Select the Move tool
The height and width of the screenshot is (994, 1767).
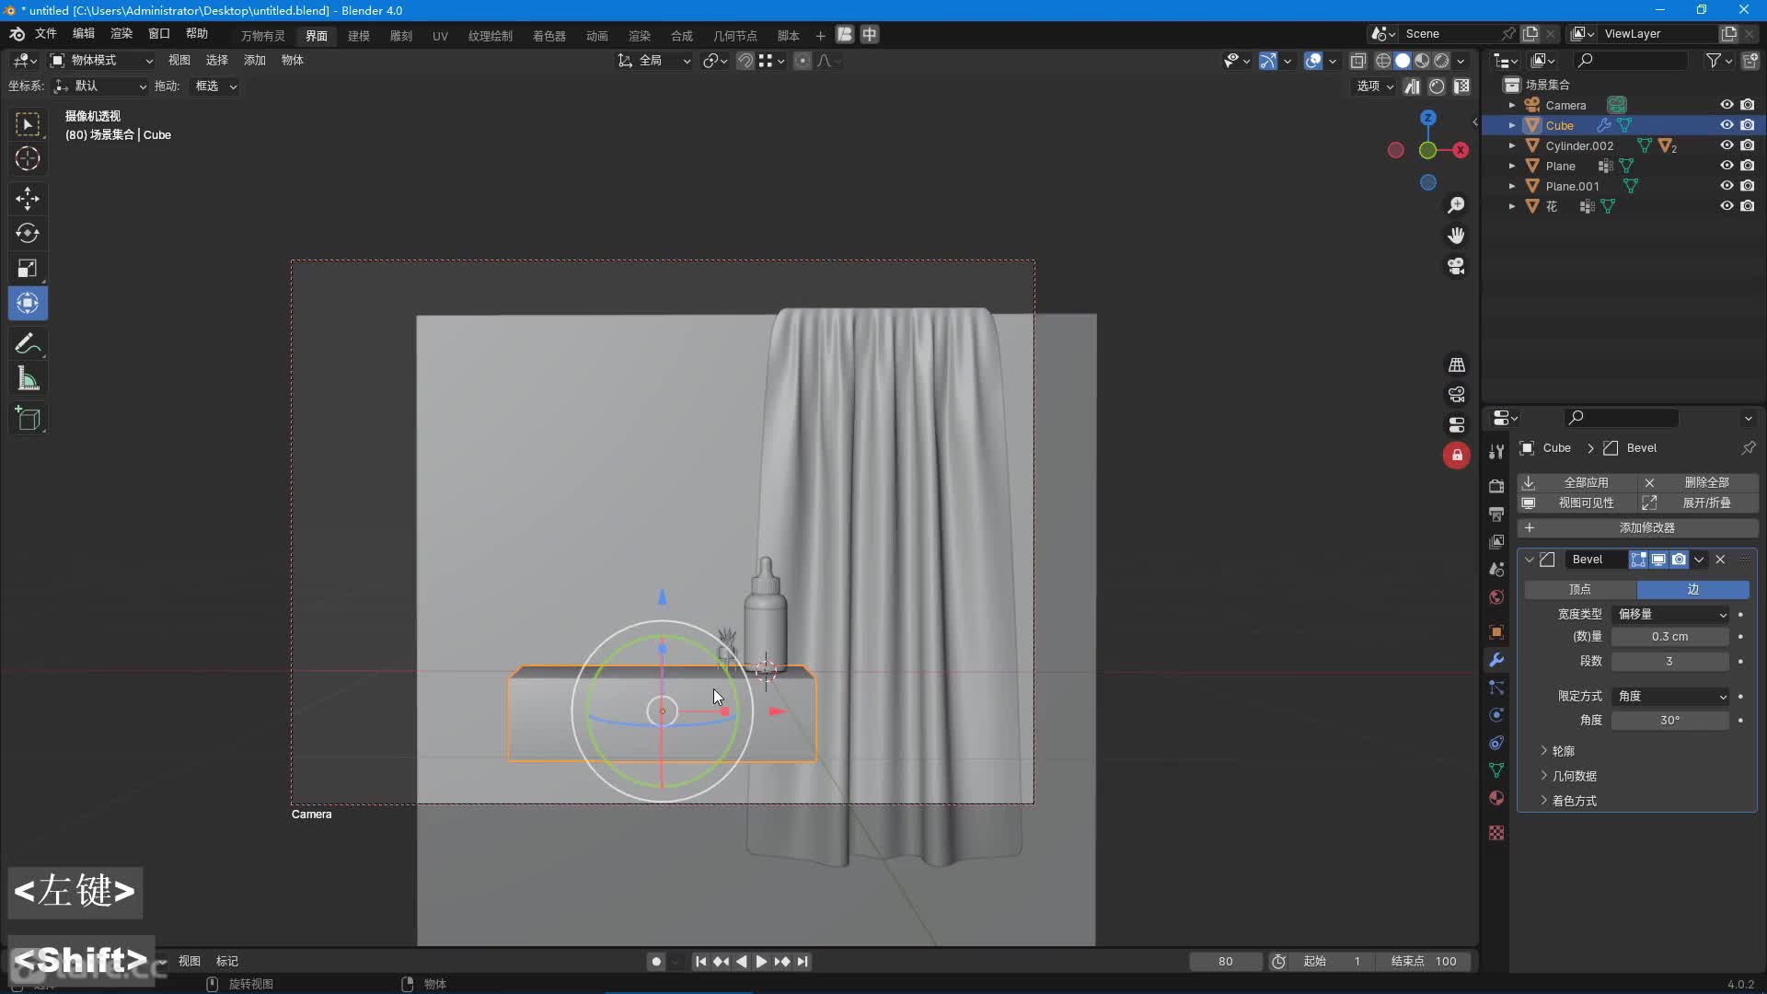pyautogui.click(x=28, y=198)
